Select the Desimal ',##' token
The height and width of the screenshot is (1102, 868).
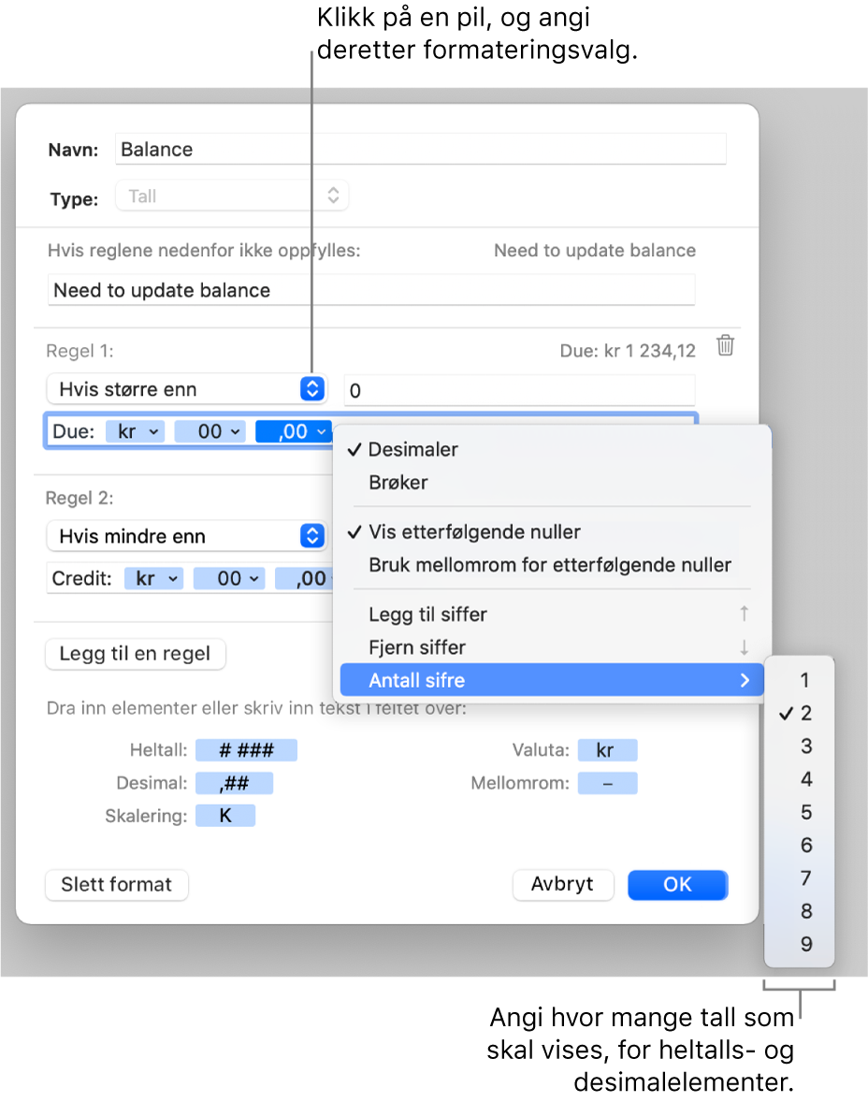pyautogui.click(x=235, y=783)
